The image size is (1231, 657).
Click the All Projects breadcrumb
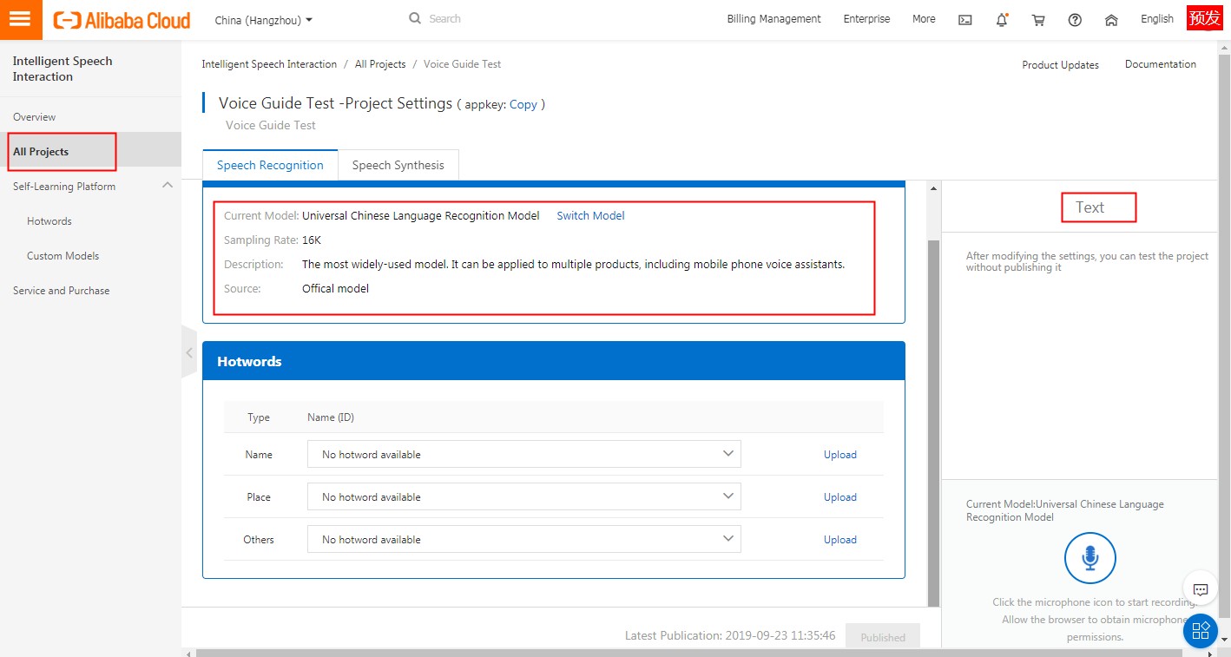[x=380, y=64]
